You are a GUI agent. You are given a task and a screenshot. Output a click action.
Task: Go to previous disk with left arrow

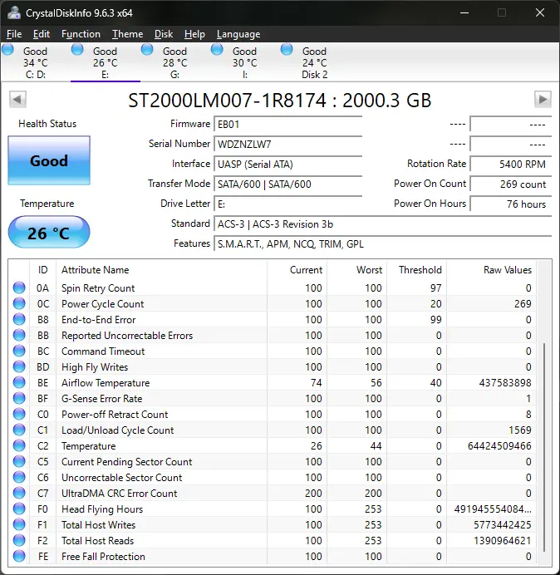17,99
